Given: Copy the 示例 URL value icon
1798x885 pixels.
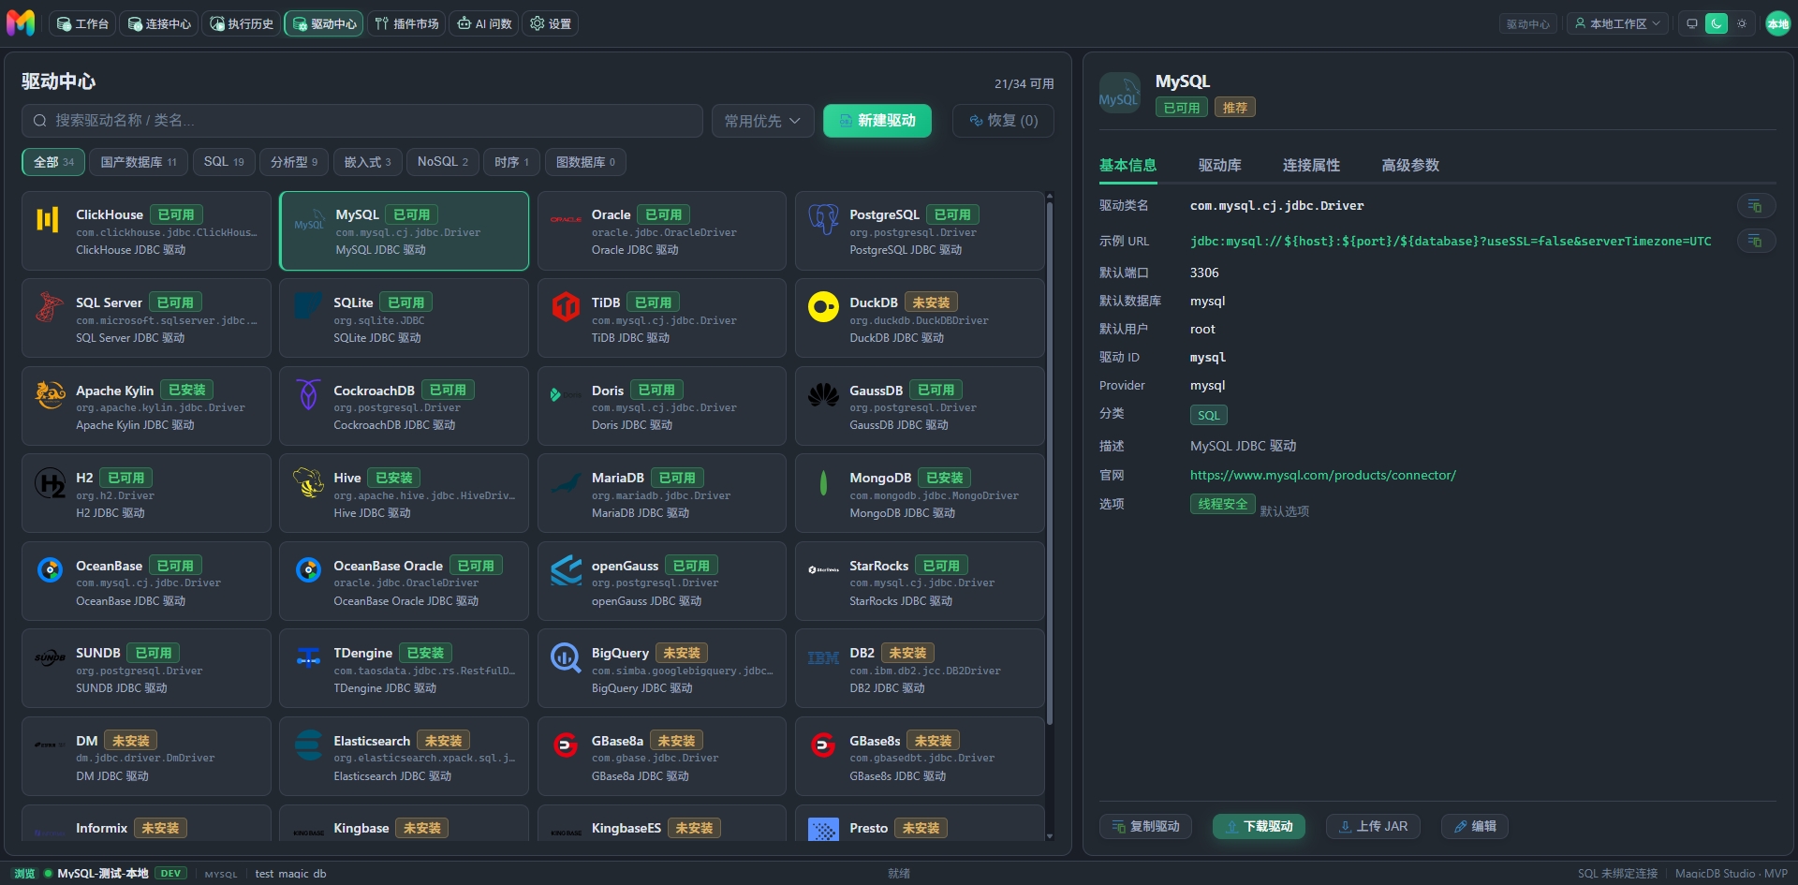Looking at the screenshot, I should pyautogui.click(x=1756, y=242).
